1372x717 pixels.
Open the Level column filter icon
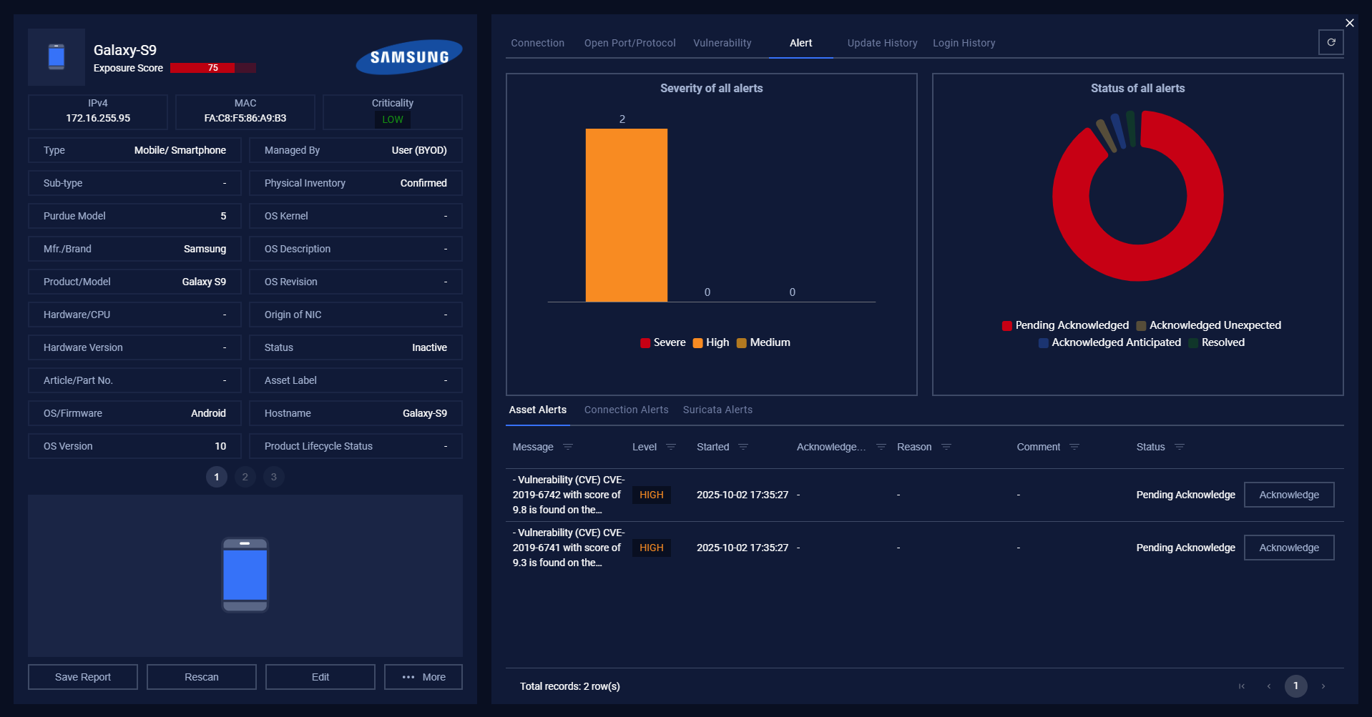(671, 447)
